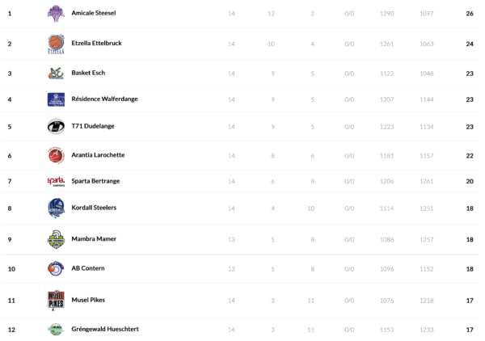Click the Amicale Steesel team logo
The height and width of the screenshot is (341, 485).
pyautogui.click(x=55, y=14)
